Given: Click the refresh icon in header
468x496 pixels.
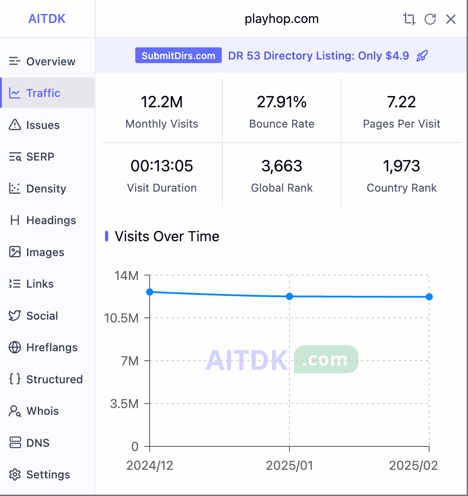Looking at the screenshot, I should coord(430,19).
